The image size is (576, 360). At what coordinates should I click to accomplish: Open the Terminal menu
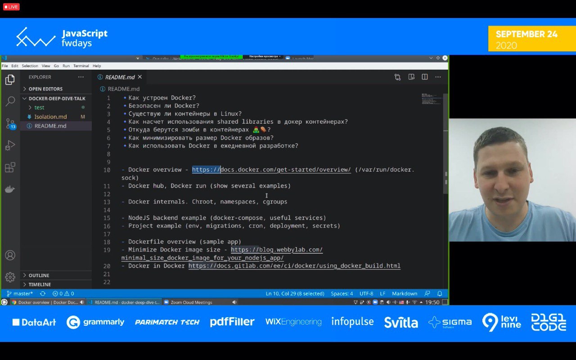coord(81,66)
